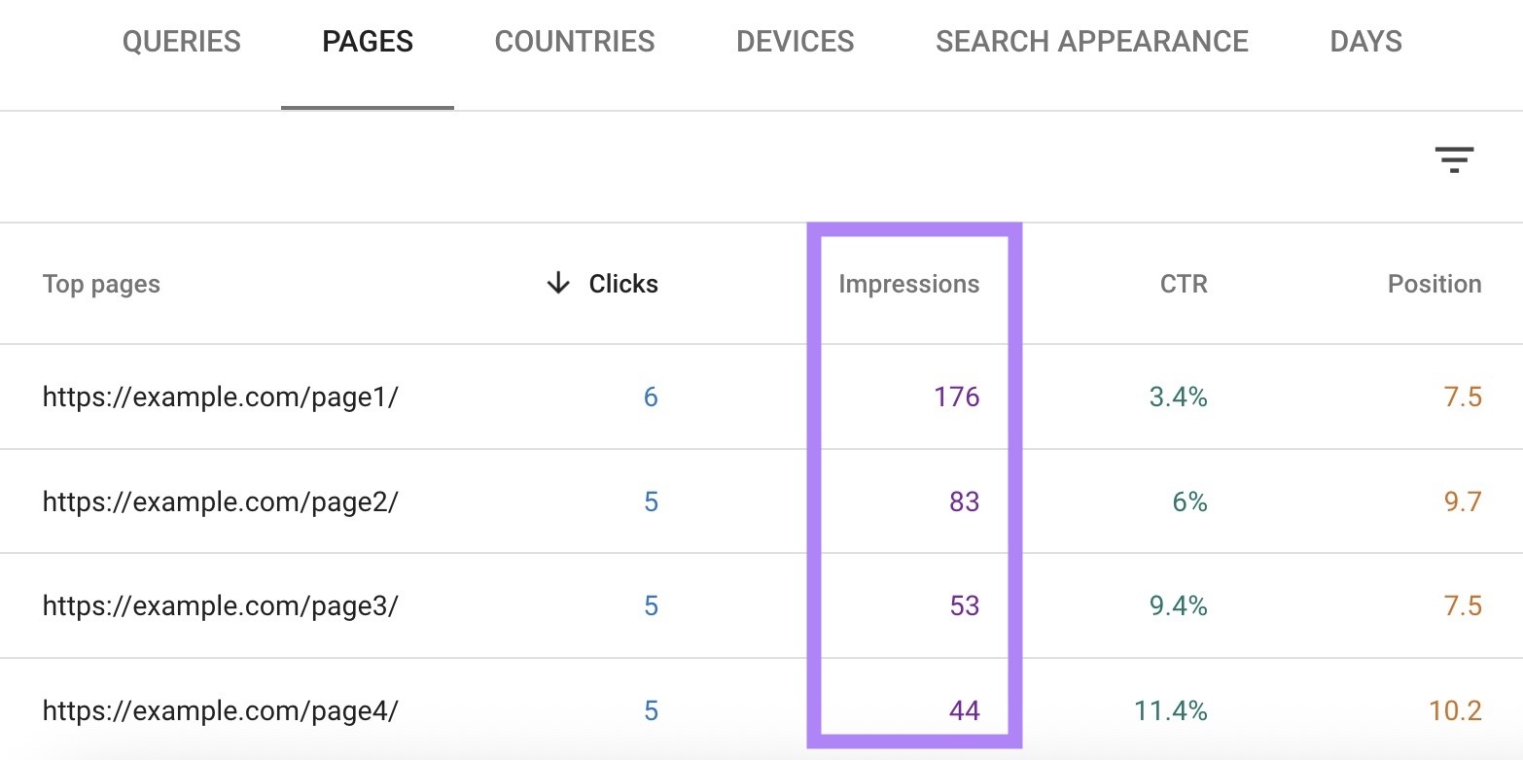This screenshot has height=760, width=1523.
Task: Select the COUNTRIES tab
Action: (x=574, y=41)
